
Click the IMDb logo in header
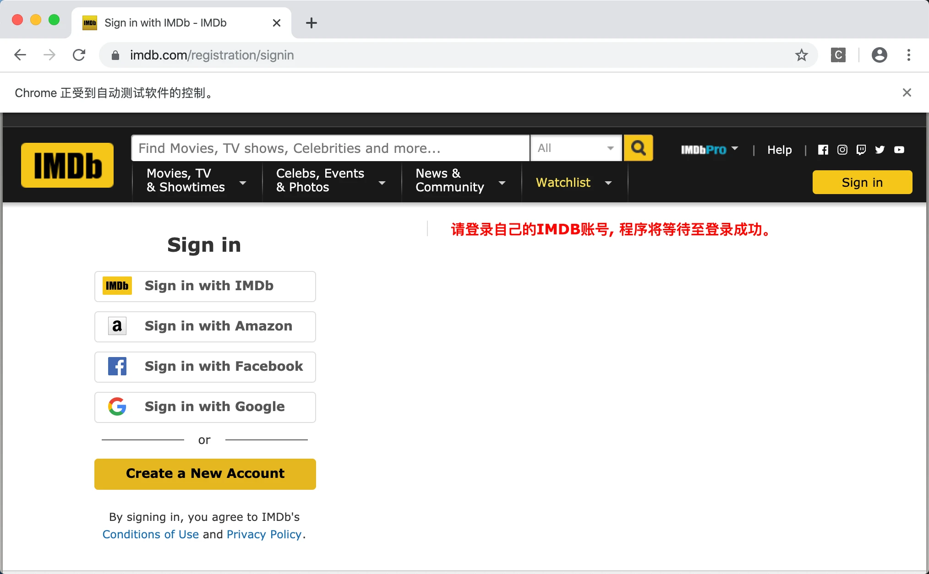coord(67,165)
